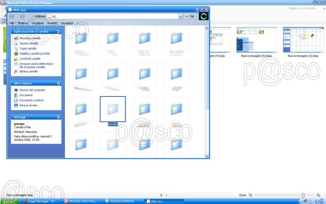326x204 pixels.
Task: Click the Back arrow in MMC window
Action: 12,16
